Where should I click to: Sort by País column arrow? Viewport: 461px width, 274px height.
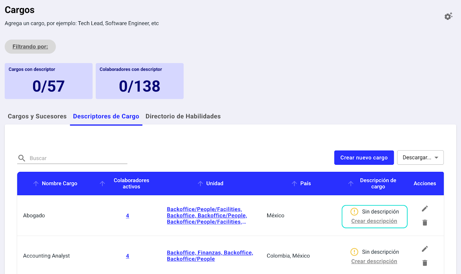294,184
